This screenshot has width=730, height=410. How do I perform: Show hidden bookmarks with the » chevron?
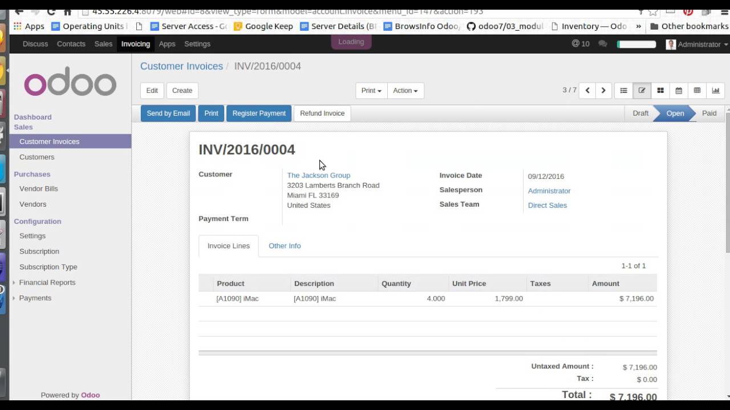tap(638, 26)
